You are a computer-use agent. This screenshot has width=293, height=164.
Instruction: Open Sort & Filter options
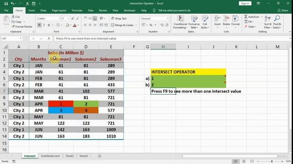pos(267,22)
